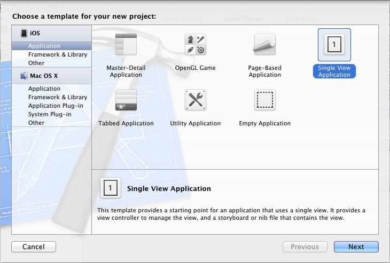The height and width of the screenshot is (263, 390).
Task: Open Build Phases tab in background window
Action: pos(243,19)
